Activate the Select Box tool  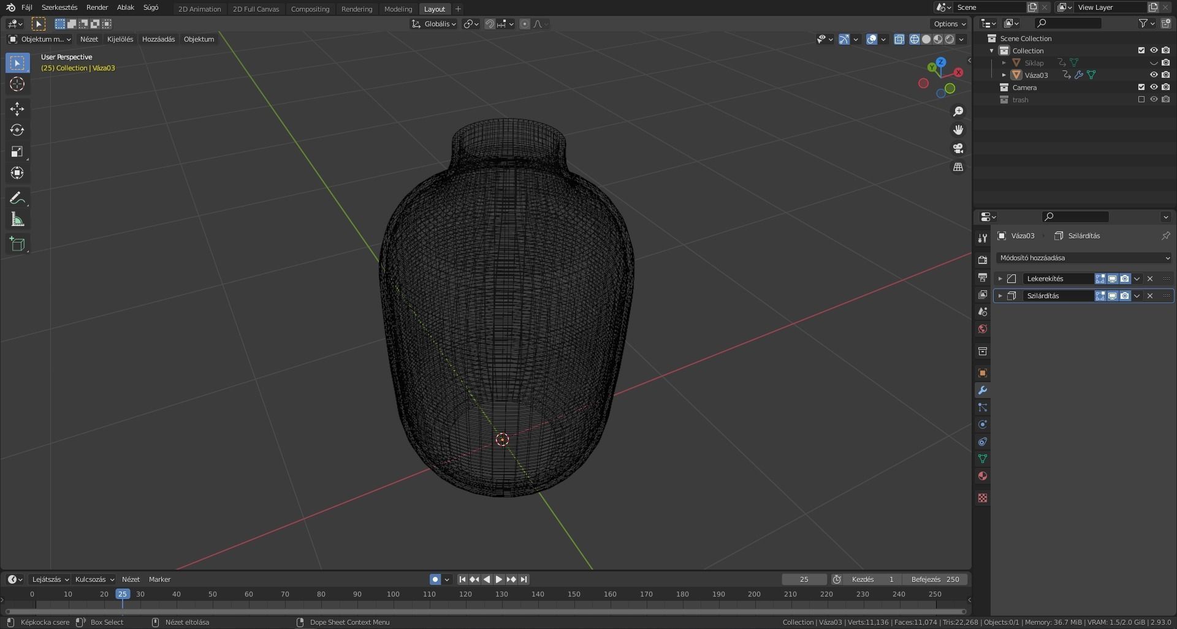(17, 63)
